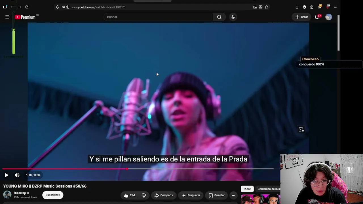Click the expand overlay icon on video
Viewport: 363px width, 204px height.
[x=301, y=129]
